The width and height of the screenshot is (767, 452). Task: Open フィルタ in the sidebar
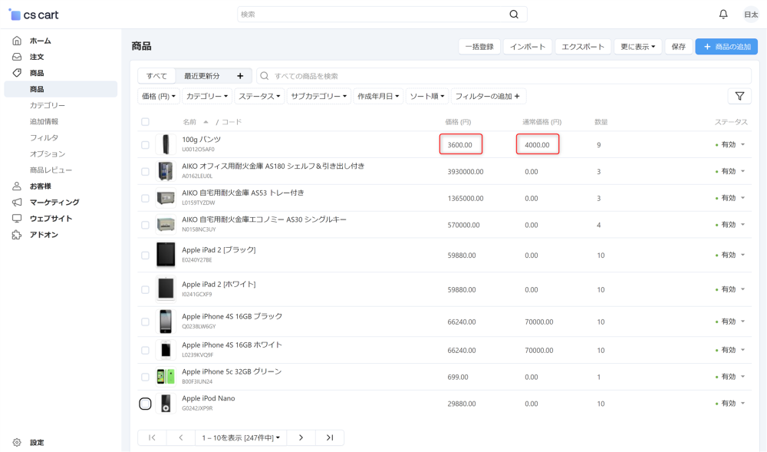[x=44, y=137]
